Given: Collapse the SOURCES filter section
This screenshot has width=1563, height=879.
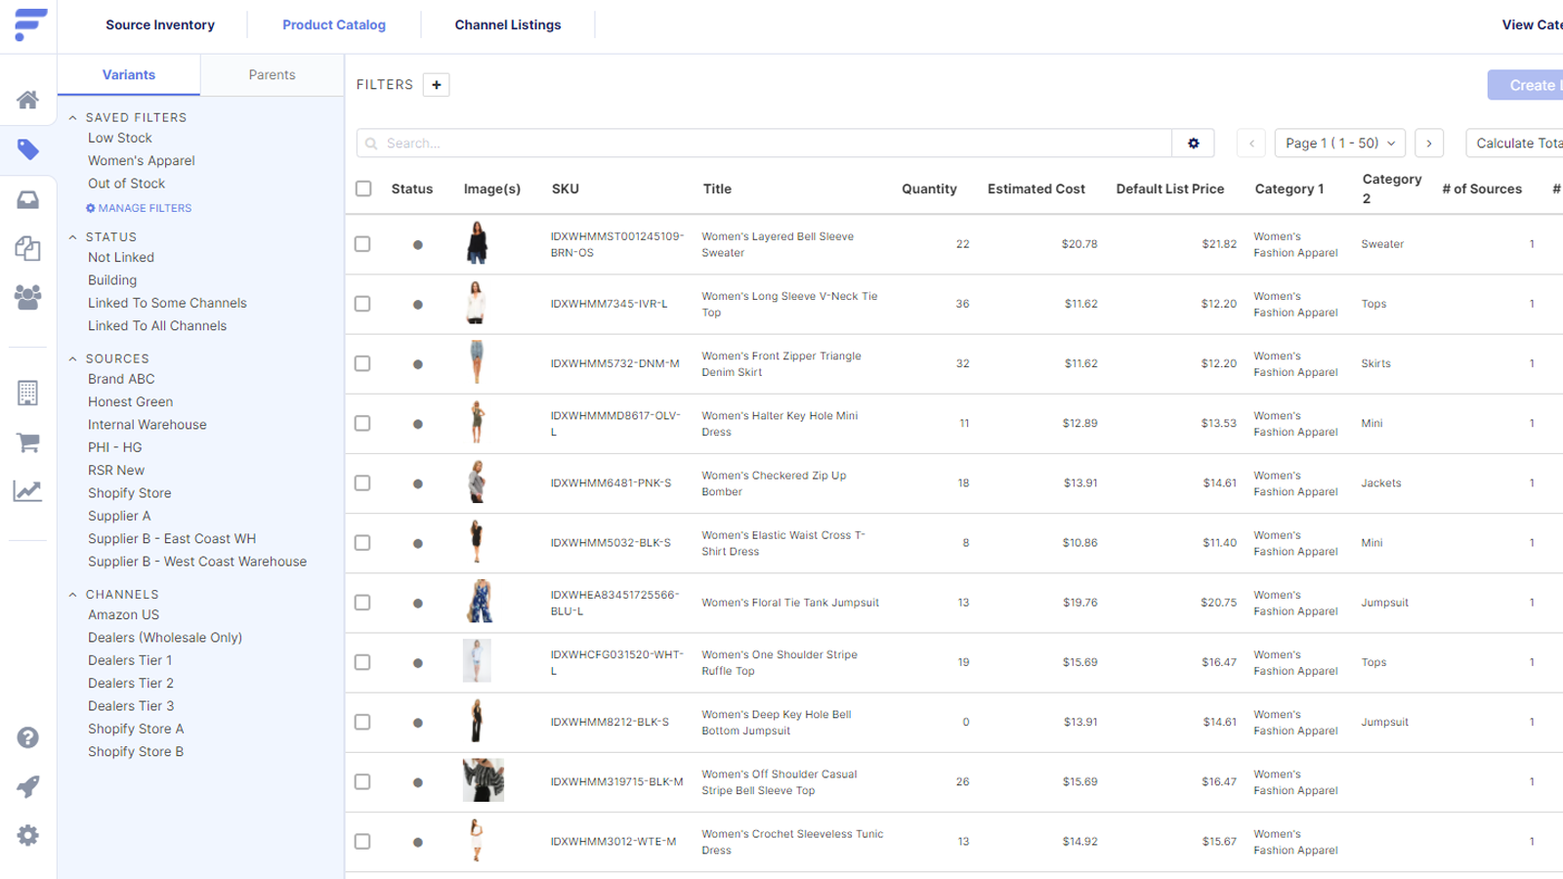Looking at the screenshot, I should pyautogui.click(x=72, y=358).
